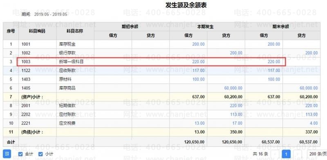The image size is (327, 160).
Task: Go to next page arrow
Action: pyautogui.click(x=298, y=154)
